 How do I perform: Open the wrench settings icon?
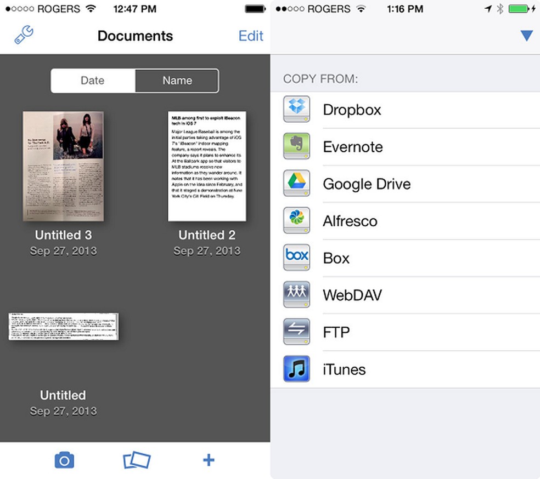tap(24, 35)
